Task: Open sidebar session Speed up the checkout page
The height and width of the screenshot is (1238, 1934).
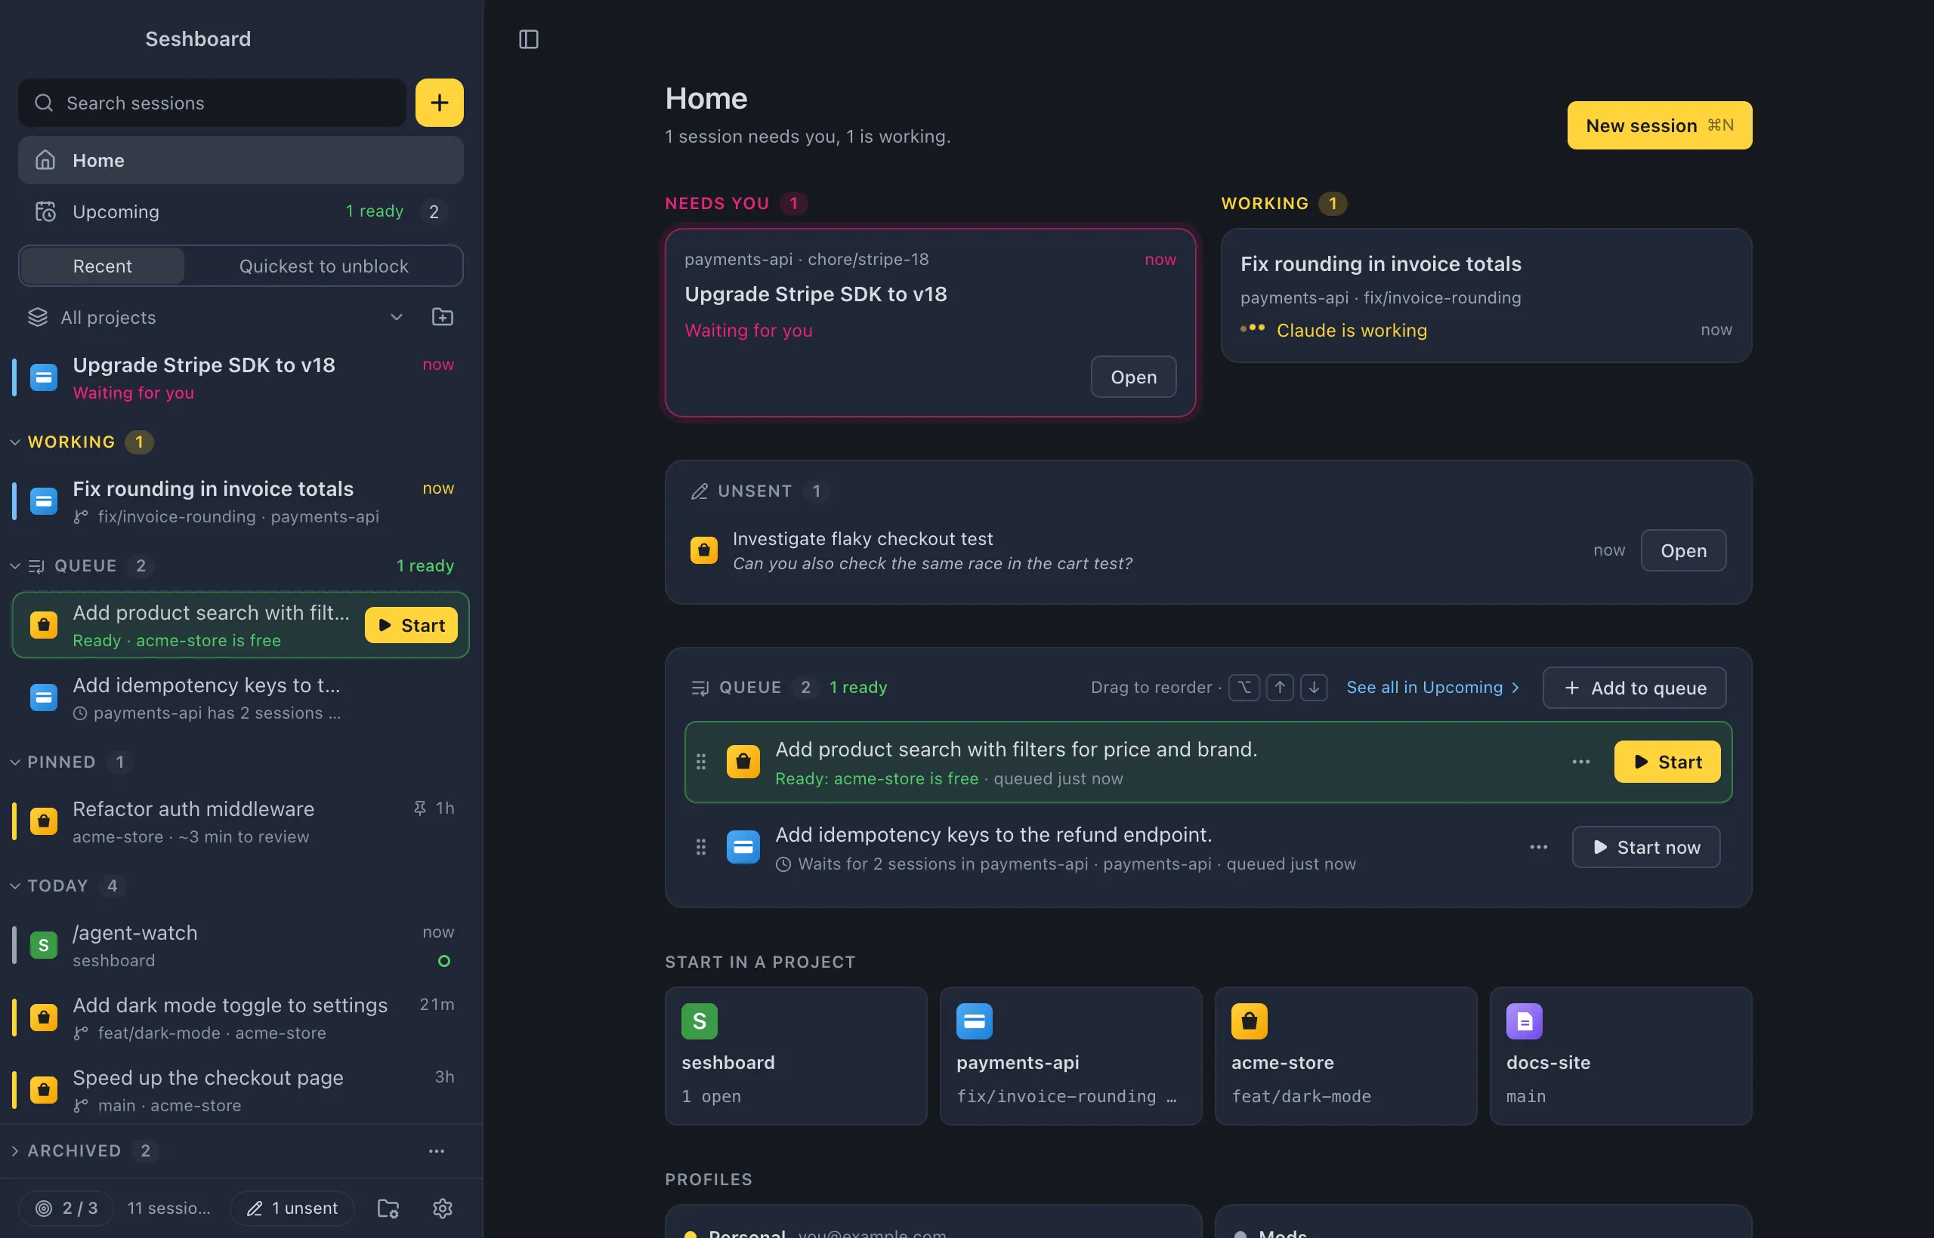Action: pos(240,1090)
